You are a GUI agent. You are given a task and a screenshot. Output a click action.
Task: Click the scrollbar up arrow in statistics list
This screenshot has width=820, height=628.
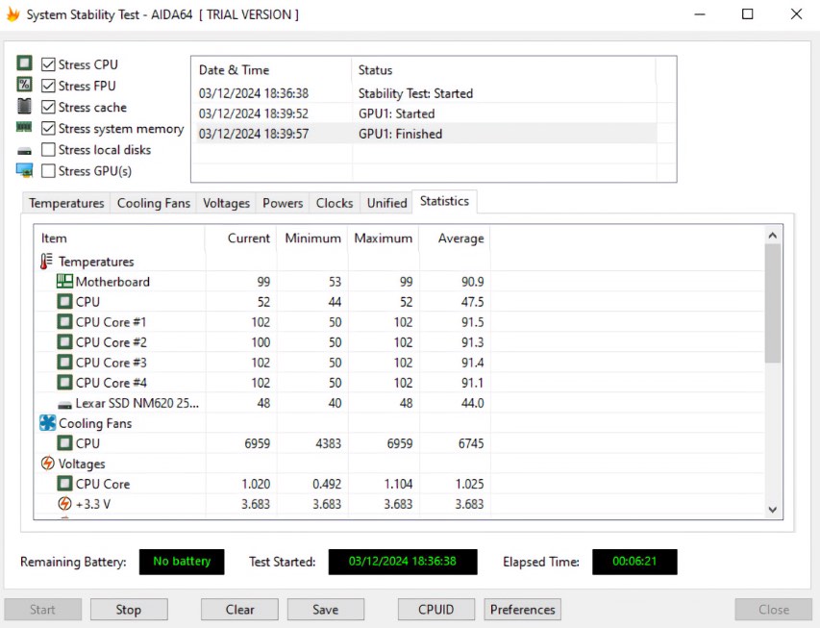coord(772,236)
